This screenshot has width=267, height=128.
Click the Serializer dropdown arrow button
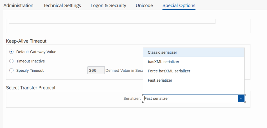[x=241, y=99]
